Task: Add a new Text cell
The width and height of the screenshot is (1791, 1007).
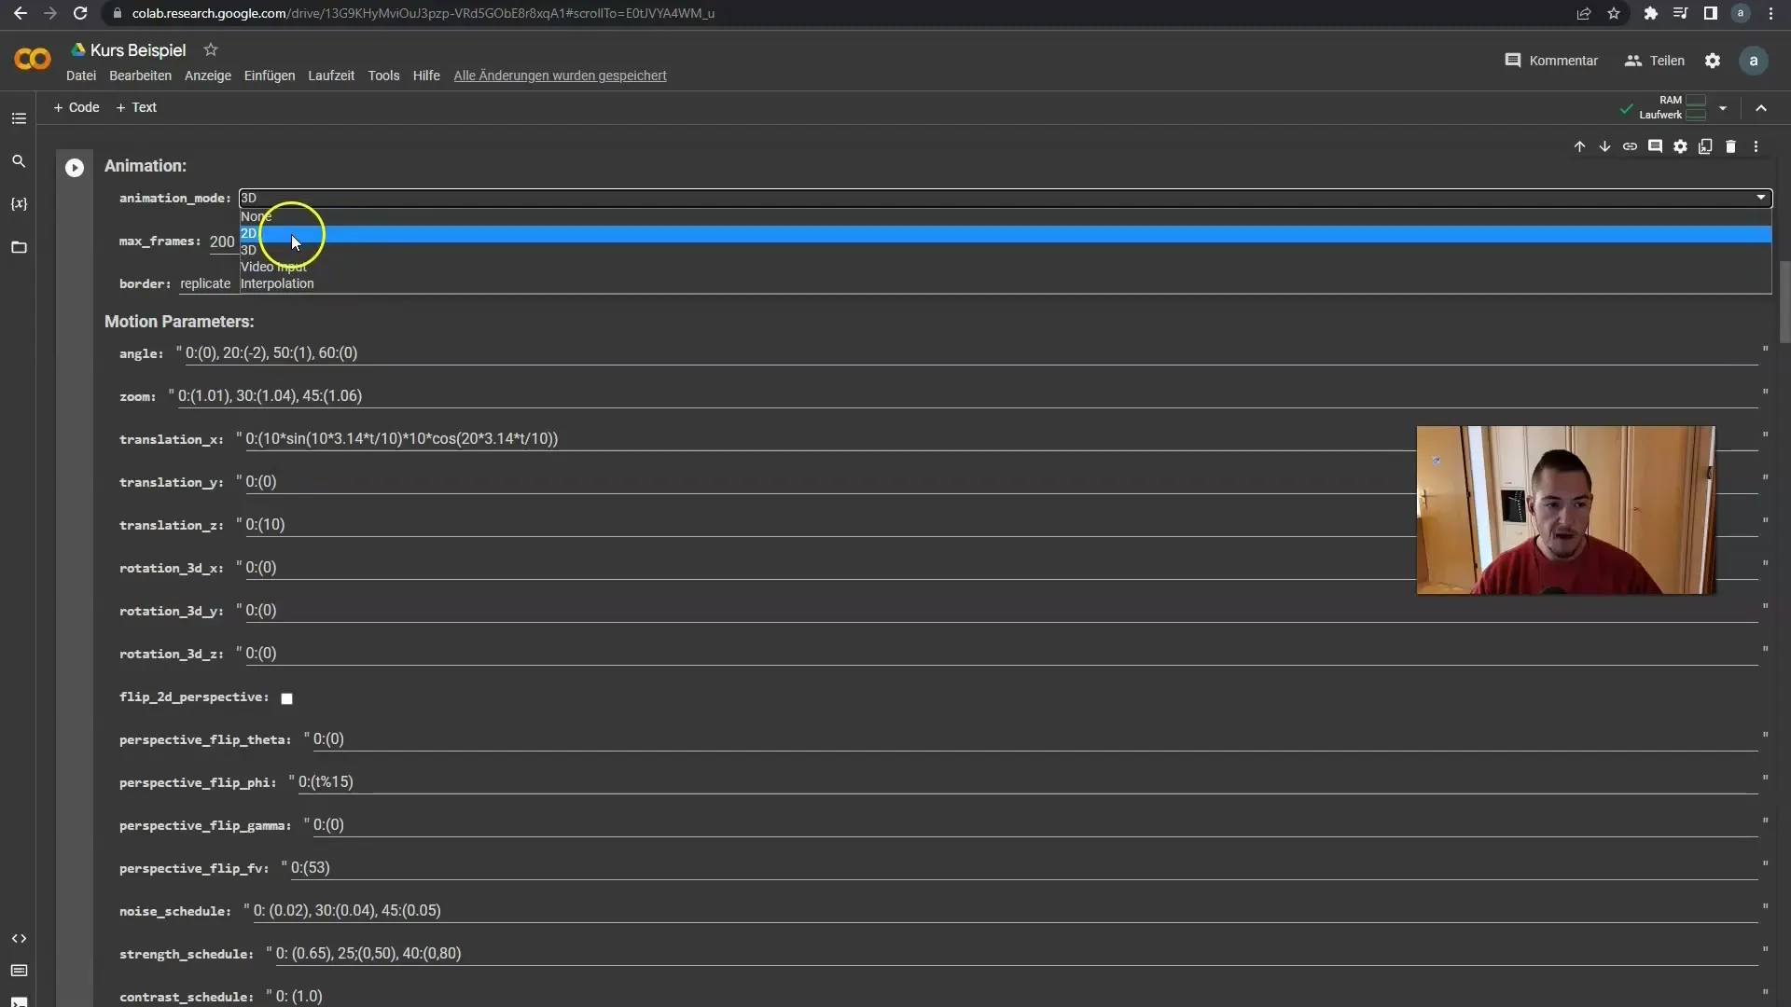Action: pos(136,107)
